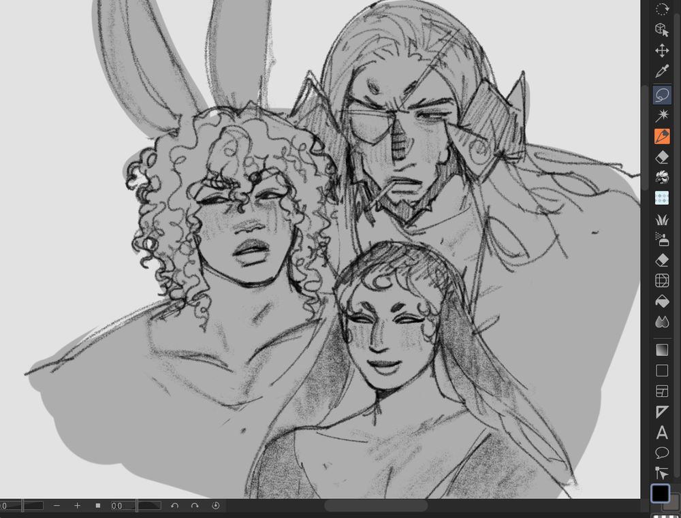Select the grass Decoration tool
The height and width of the screenshot is (518, 681).
[x=661, y=220]
